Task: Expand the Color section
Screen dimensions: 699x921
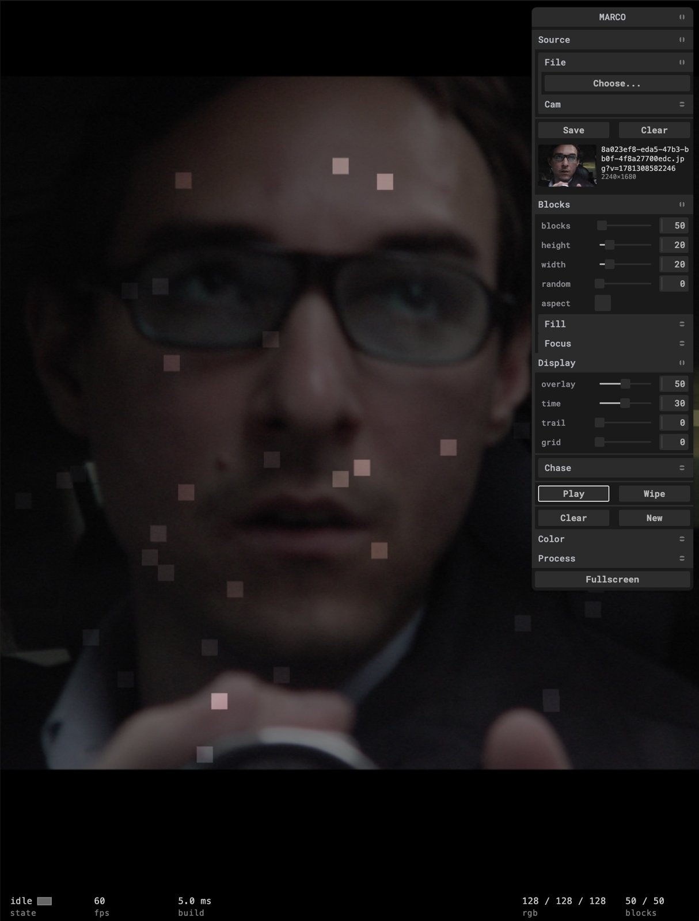Action: coord(612,539)
